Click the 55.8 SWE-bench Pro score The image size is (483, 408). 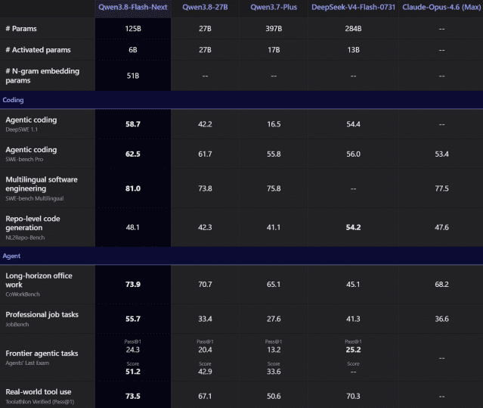274,154
